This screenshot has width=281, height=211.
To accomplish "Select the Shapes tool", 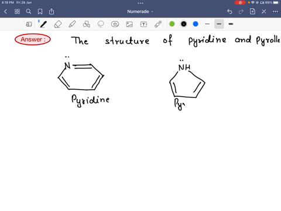I will (x=87, y=24).
